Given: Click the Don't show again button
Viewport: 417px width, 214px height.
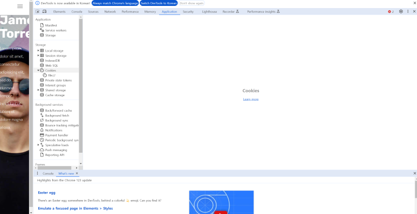Looking at the screenshot, I should pos(192,3).
